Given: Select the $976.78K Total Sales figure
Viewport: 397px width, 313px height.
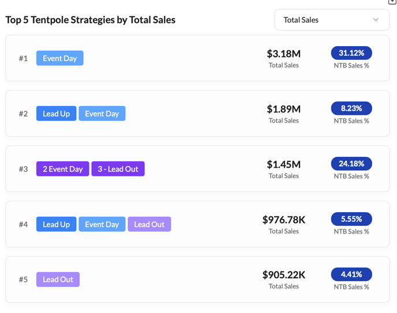Looking at the screenshot, I should pos(283,220).
